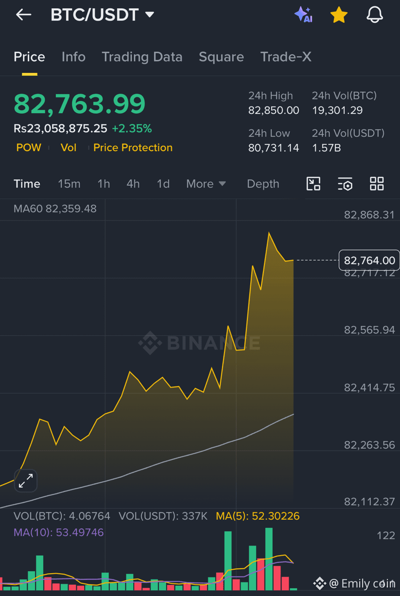
Task: Open the chart indicator settings icon
Action: [x=345, y=184]
